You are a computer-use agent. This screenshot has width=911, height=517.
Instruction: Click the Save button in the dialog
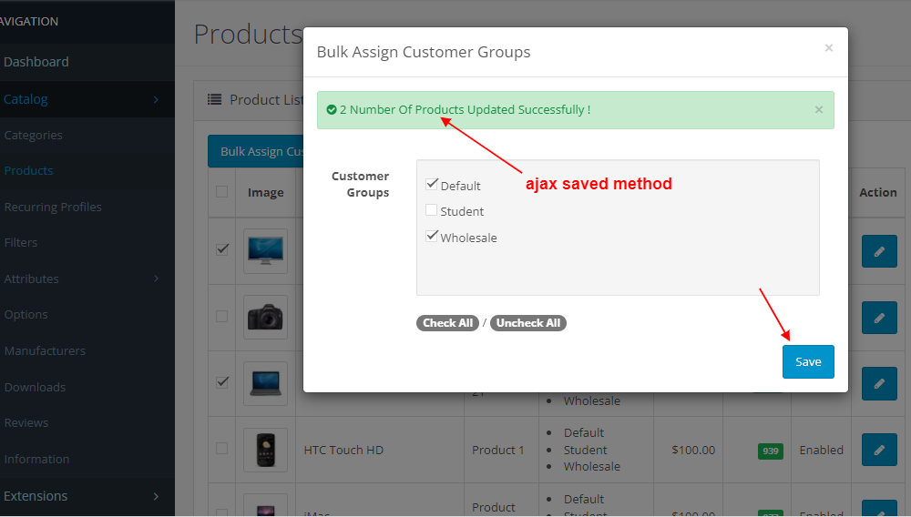pos(808,361)
